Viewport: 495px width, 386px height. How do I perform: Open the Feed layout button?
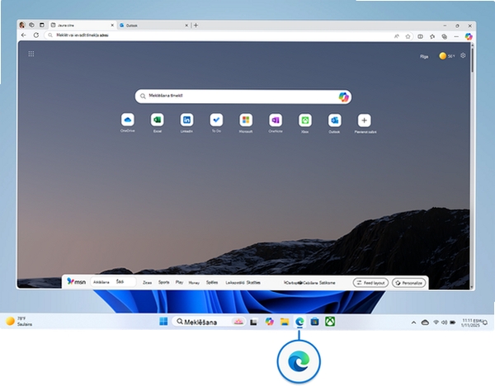pos(370,283)
